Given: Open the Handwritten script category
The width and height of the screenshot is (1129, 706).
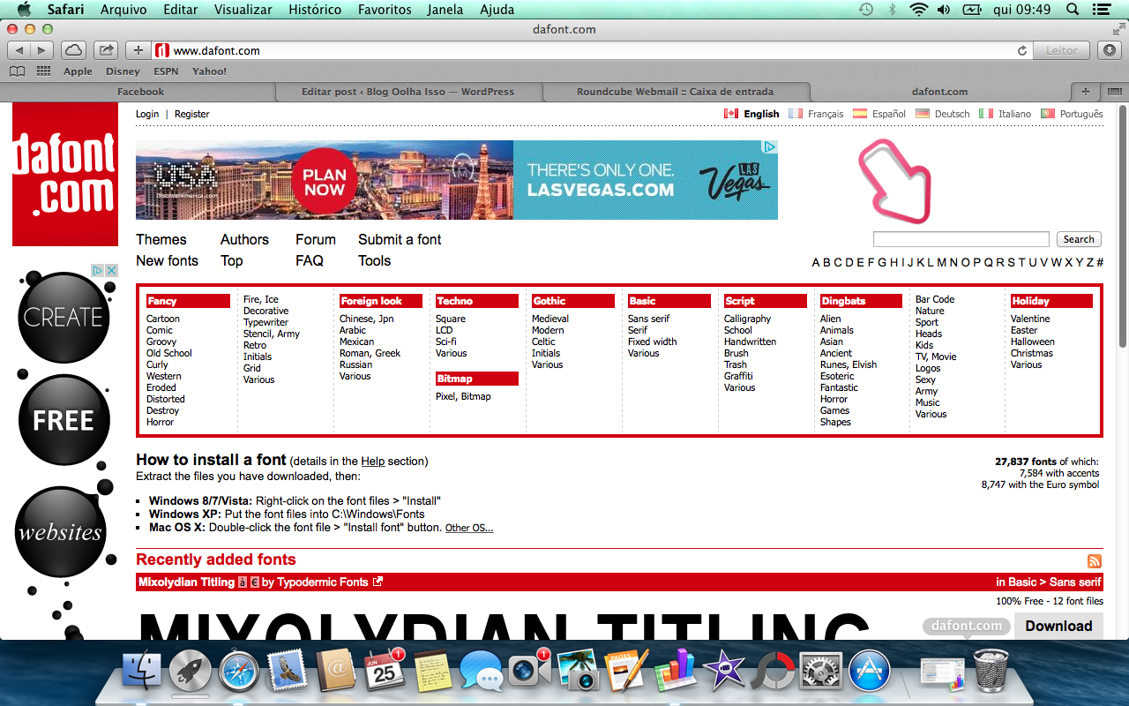Looking at the screenshot, I should pyautogui.click(x=750, y=342).
